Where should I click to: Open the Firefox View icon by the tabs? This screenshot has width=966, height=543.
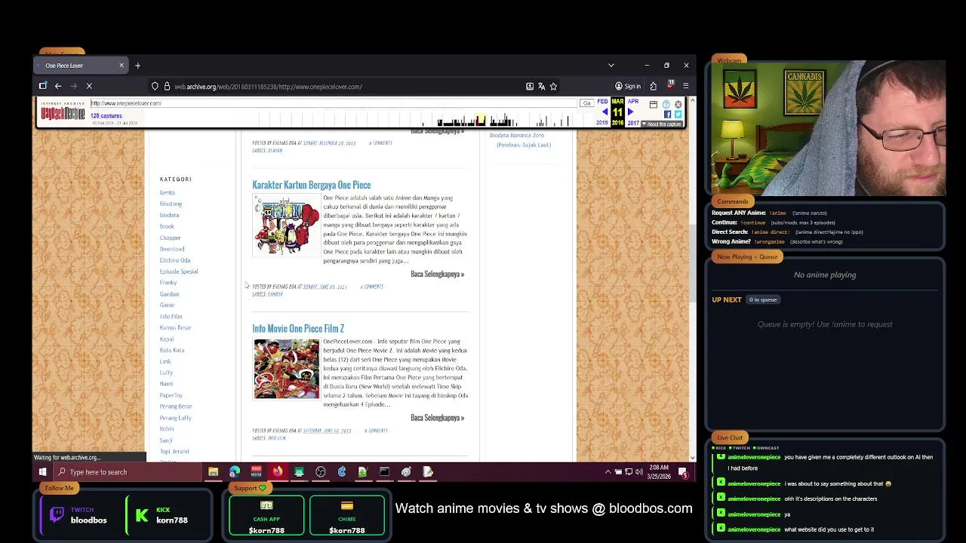tap(43, 86)
